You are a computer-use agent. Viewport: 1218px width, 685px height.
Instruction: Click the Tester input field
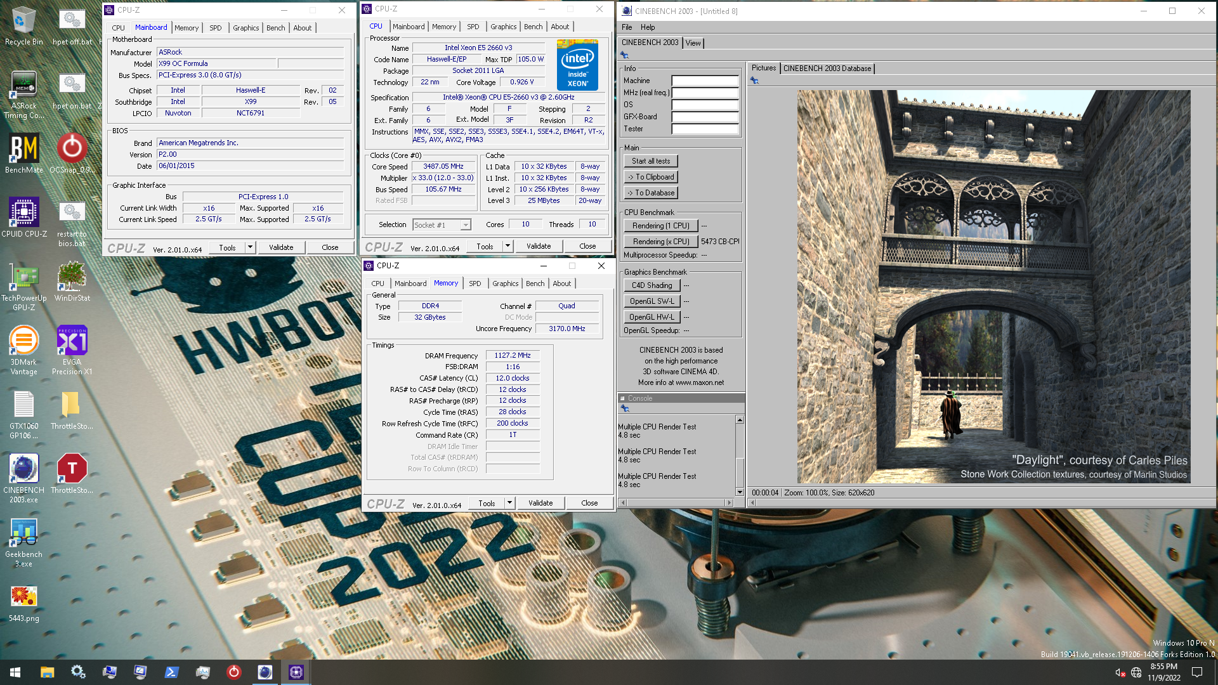coord(705,129)
